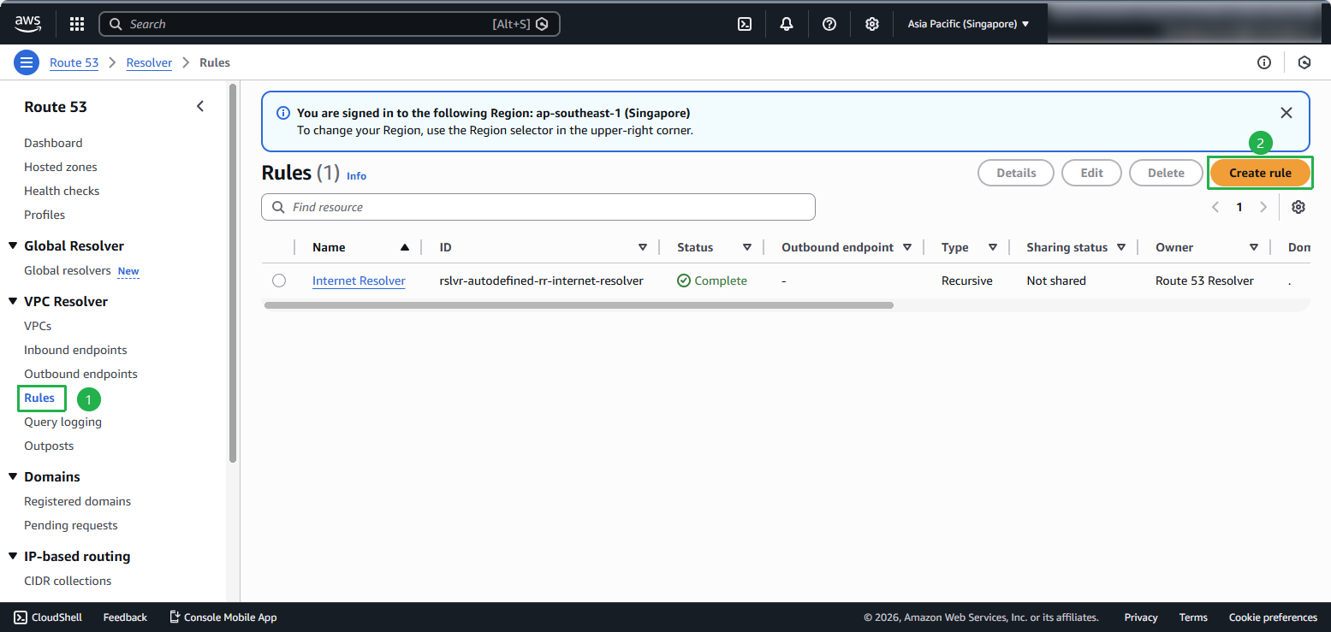1331x632 pixels.
Task: Click the info circle icon below top bar
Action: point(1263,62)
